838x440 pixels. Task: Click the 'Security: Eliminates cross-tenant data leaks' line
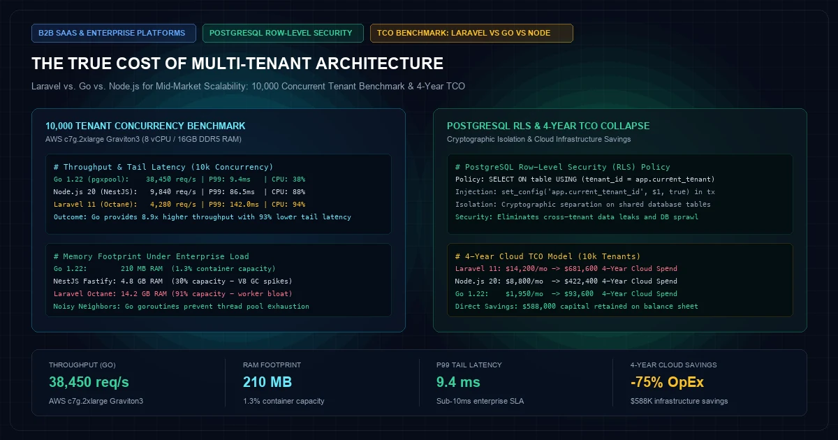pyautogui.click(x=576, y=217)
